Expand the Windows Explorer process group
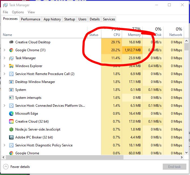This screenshot has height=175, width=190. [5, 66]
